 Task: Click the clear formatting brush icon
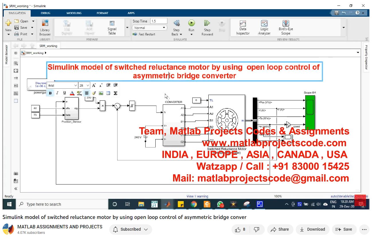pyautogui.click(x=94, y=93)
